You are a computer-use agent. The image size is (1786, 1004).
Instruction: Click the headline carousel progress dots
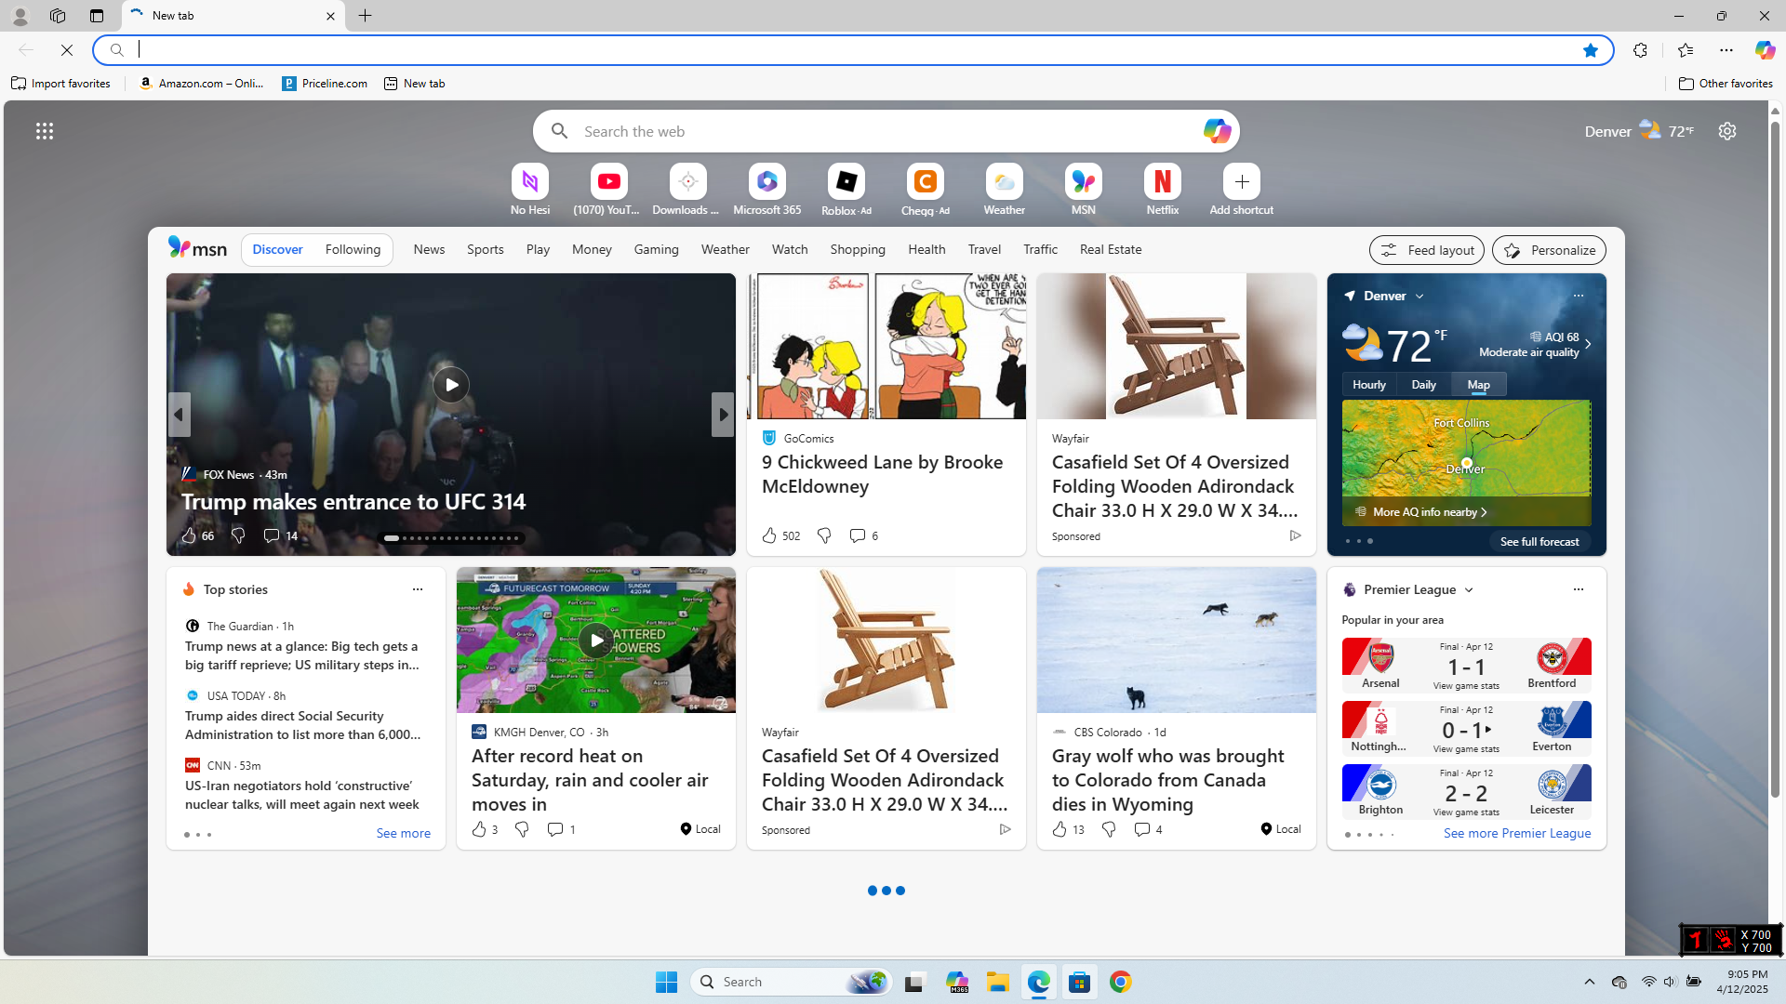[x=451, y=538]
